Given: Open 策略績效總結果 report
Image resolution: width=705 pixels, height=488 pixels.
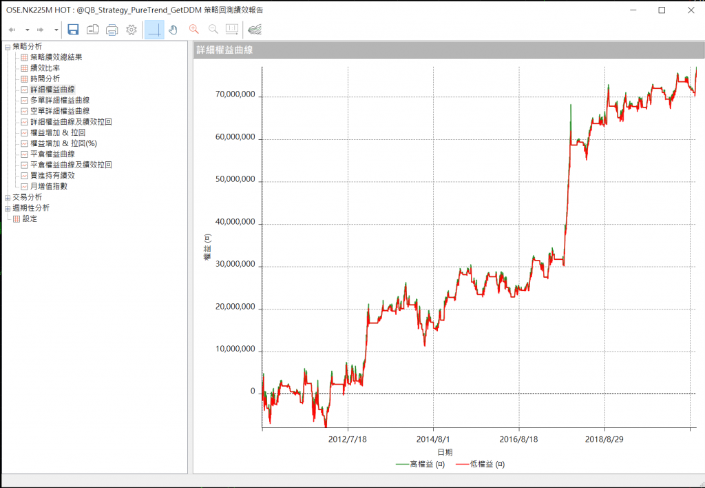Looking at the screenshot, I should click(x=56, y=57).
